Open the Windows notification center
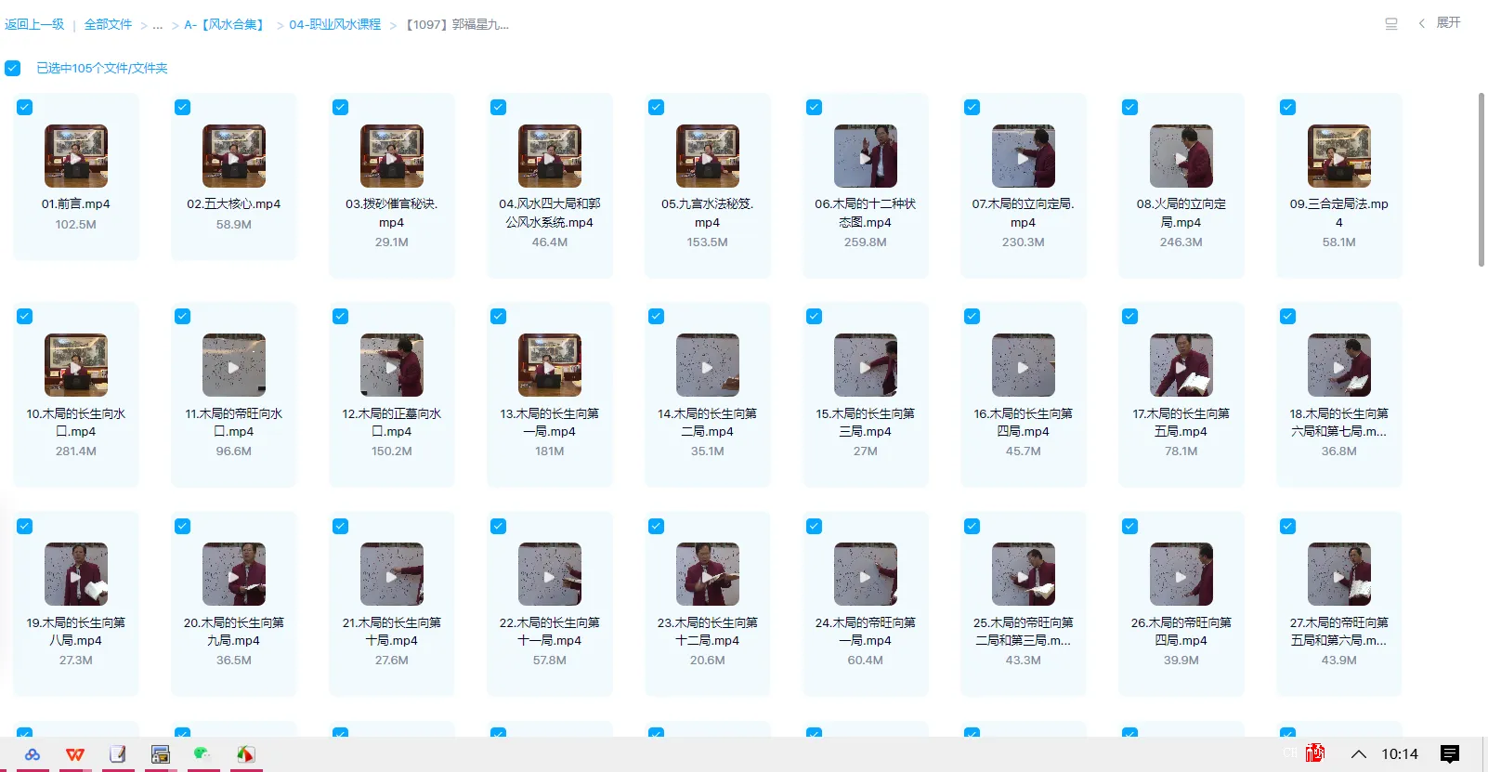Viewport: 1488px width, 772px height. (1449, 753)
